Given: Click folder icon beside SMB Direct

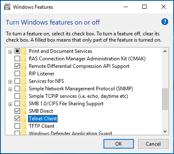Looking at the screenshot, I should point(24,111).
